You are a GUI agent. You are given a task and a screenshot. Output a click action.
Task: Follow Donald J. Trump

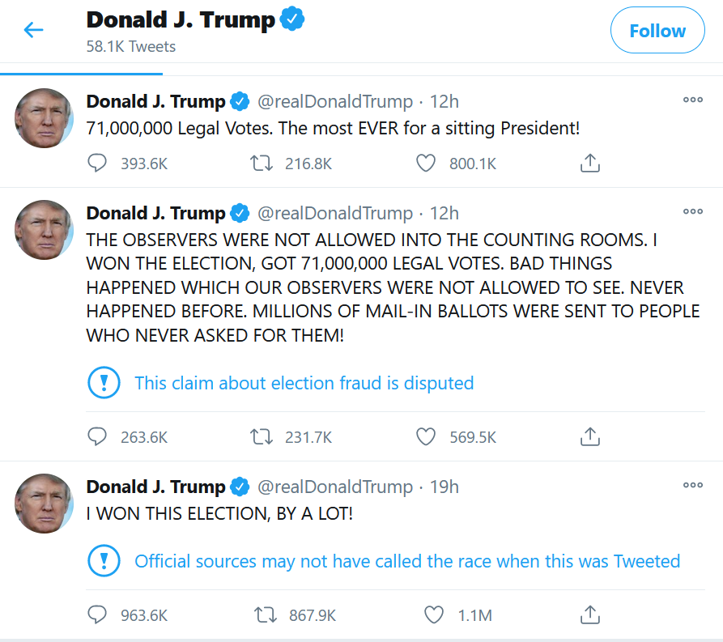pyautogui.click(x=657, y=31)
